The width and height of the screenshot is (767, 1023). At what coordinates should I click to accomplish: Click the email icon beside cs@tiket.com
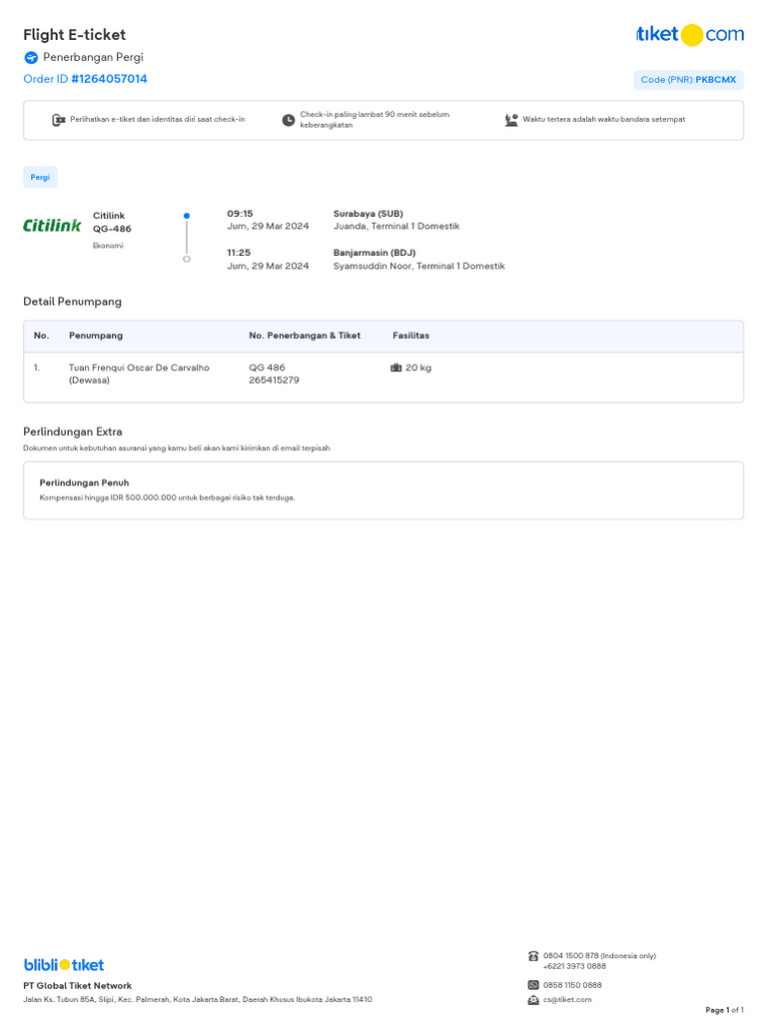pyautogui.click(x=533, y=1000)
